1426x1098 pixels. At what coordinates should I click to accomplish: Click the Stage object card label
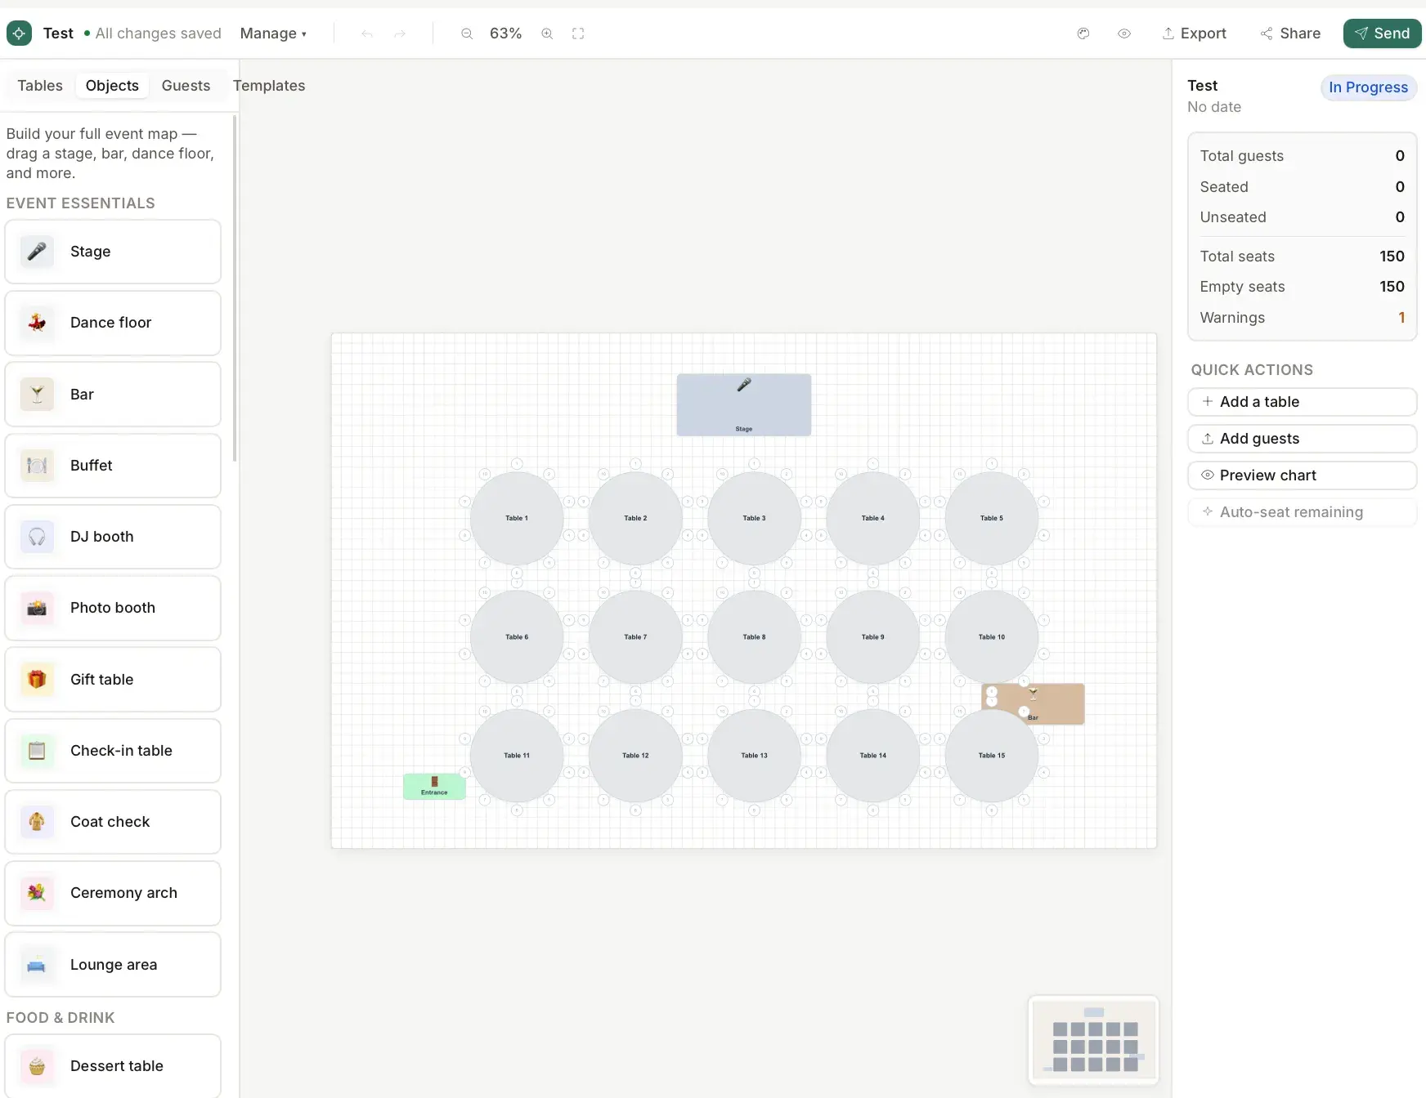tap(90, 252)
